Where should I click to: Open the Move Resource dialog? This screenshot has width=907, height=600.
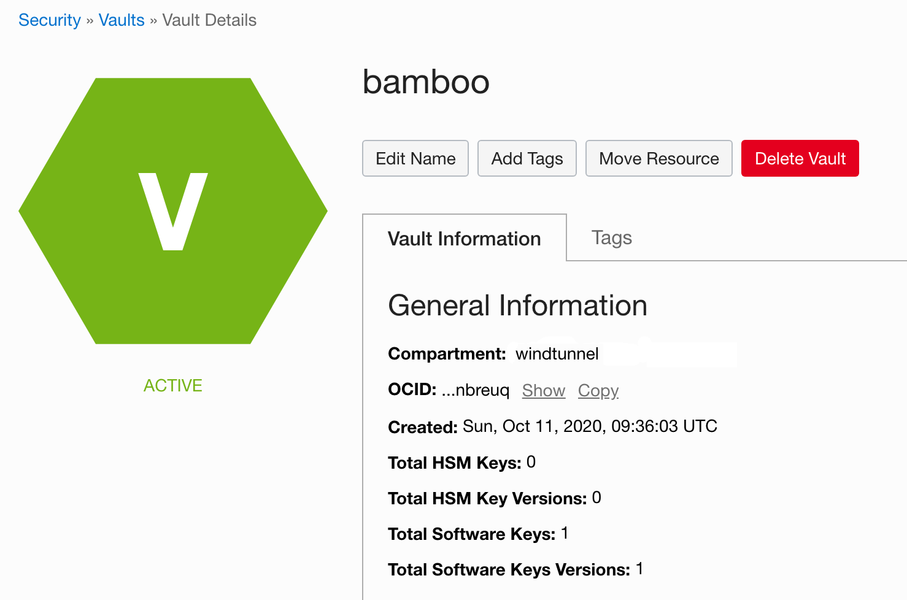(659, 158)
